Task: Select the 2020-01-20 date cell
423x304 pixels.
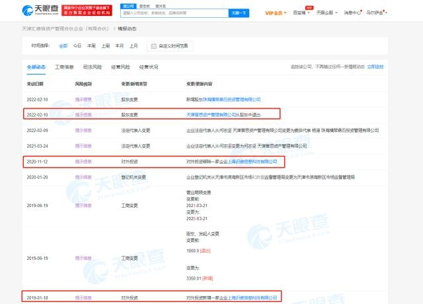Action: click(37, 177)
